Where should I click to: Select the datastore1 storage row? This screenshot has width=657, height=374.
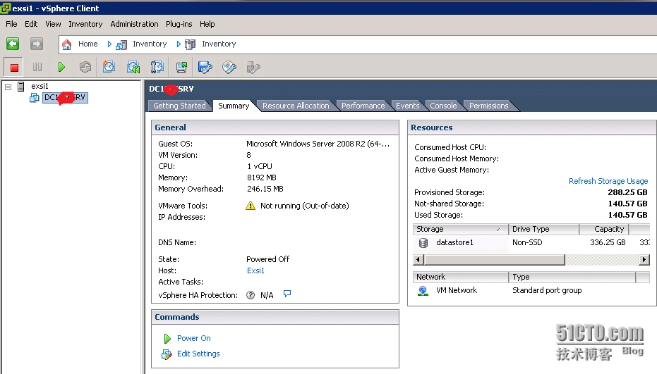point(531,242)
